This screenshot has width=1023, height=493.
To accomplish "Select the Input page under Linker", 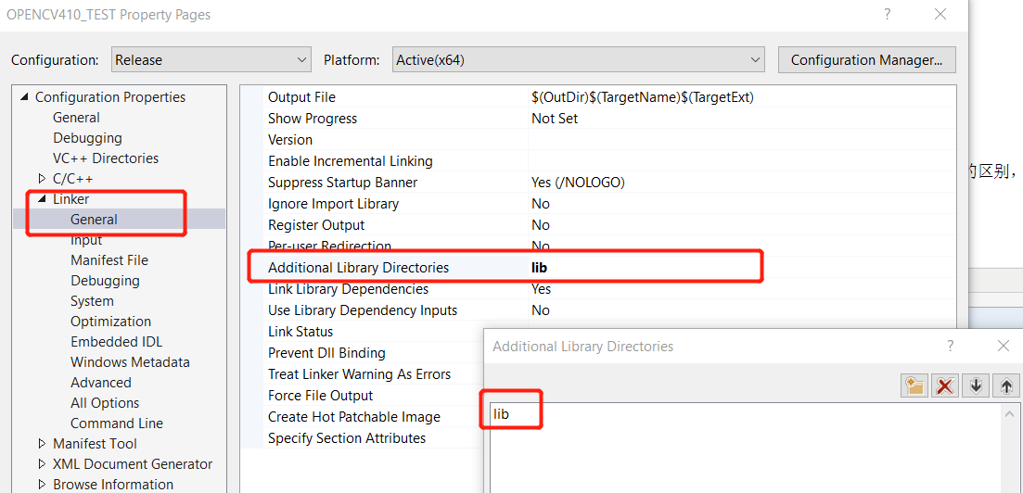I will (86, 240).
